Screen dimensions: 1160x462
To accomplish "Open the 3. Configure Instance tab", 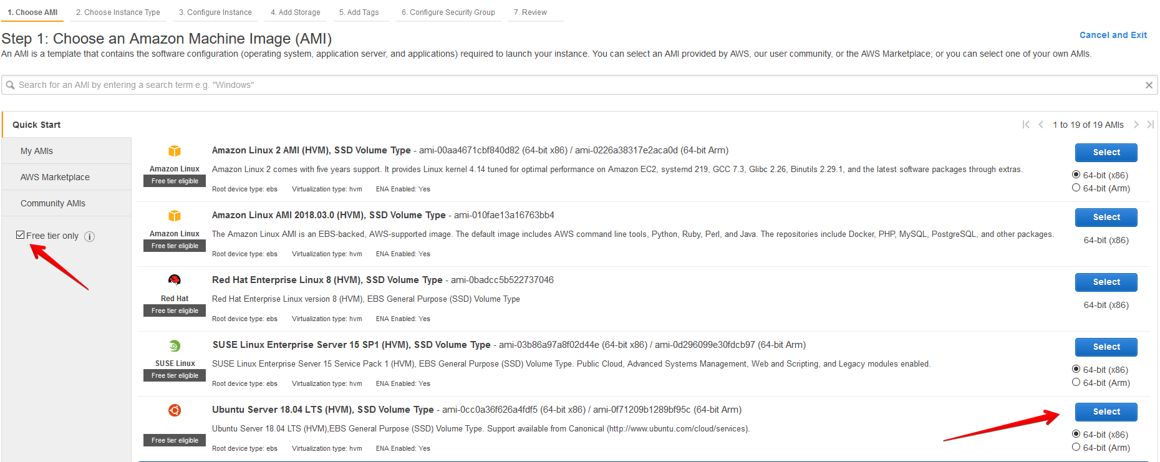I will click(215, 12).
